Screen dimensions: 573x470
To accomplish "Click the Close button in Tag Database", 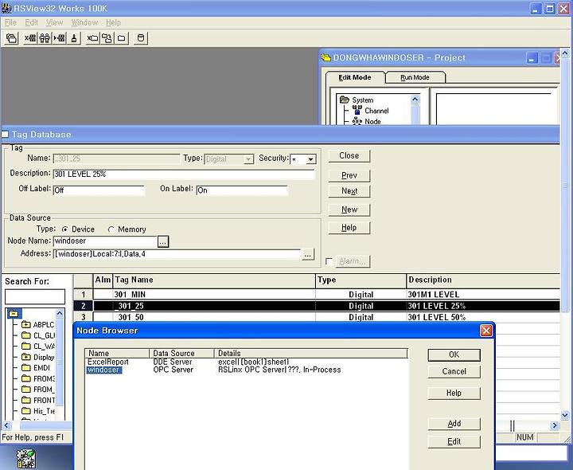I will point(349,155).
